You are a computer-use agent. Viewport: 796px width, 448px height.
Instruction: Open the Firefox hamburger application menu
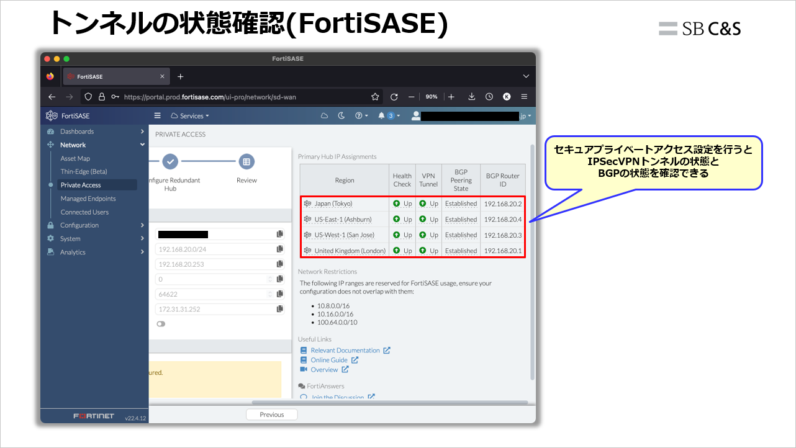[524, 97]
